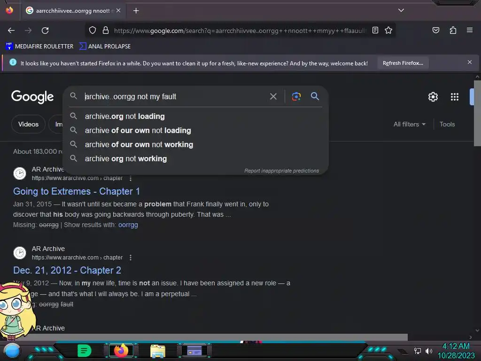Open Firefox application hamburger menu

pos(470,30)
